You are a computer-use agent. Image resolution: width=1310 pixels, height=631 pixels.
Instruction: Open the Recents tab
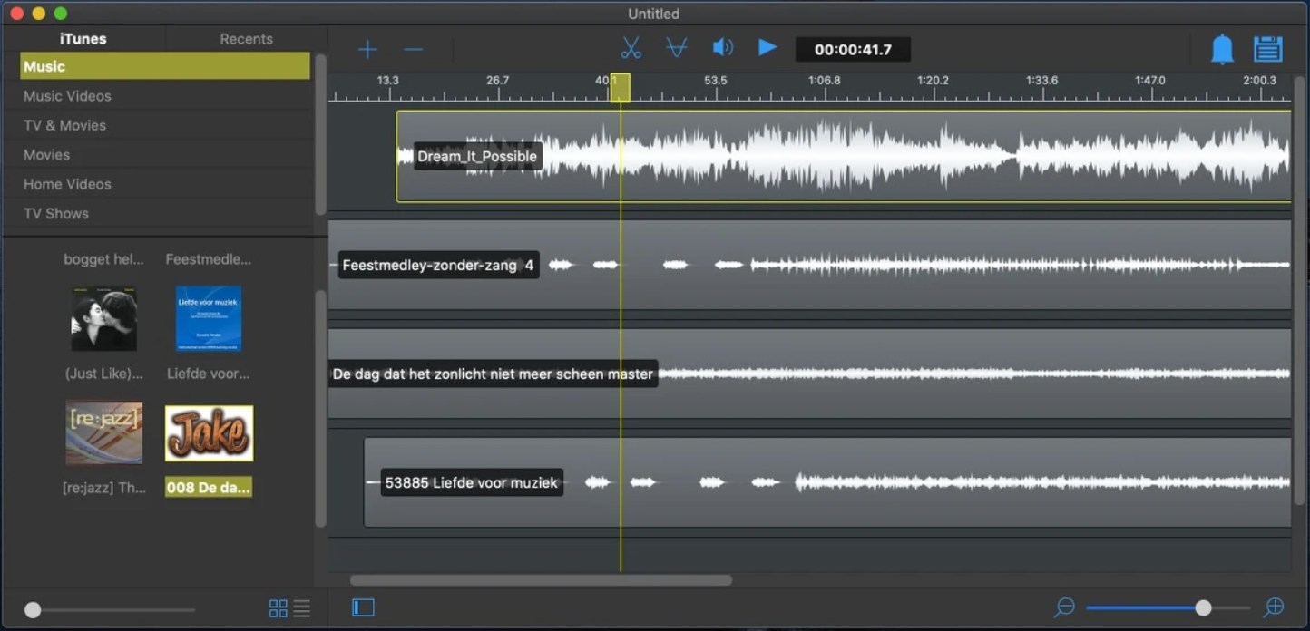[x=246, y=39]
